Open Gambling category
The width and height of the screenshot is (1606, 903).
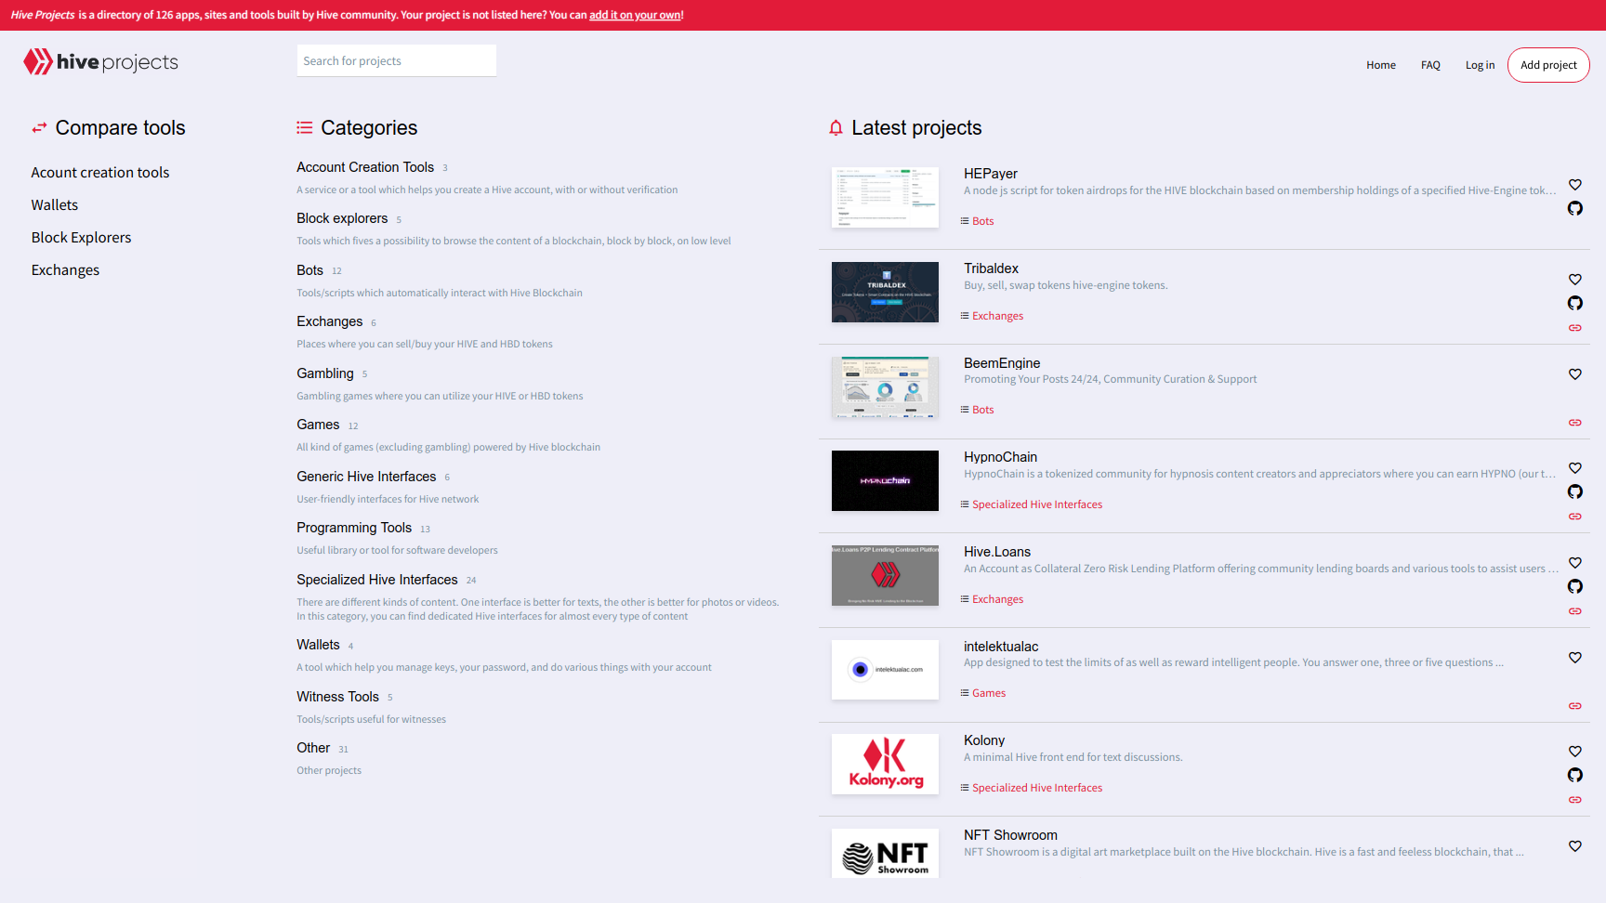325,373
